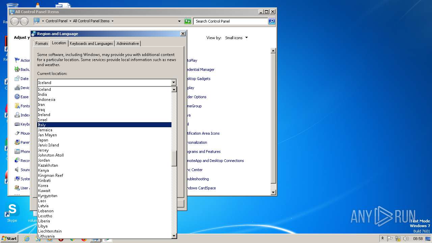Switch to the Formats tab
Image resolution: width=432 pixels, height=243 pixels.
pyautogui.click(x=42, y=44)
